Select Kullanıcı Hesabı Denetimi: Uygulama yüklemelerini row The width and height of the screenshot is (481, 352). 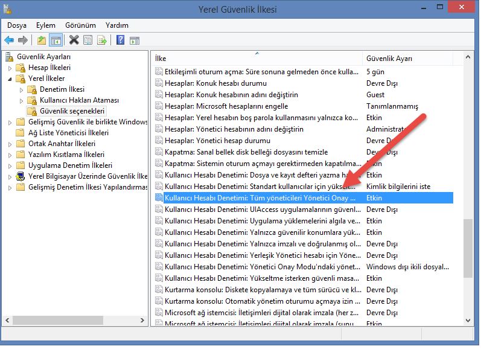click(304, 221)
